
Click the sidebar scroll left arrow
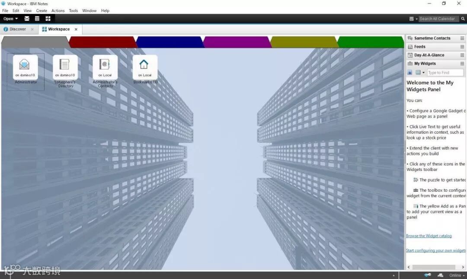[409, 267]
